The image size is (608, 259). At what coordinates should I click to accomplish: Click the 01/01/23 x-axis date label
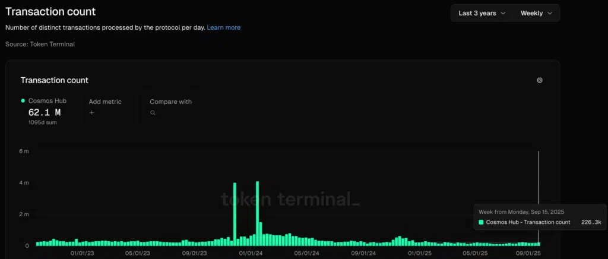point(81,253)
